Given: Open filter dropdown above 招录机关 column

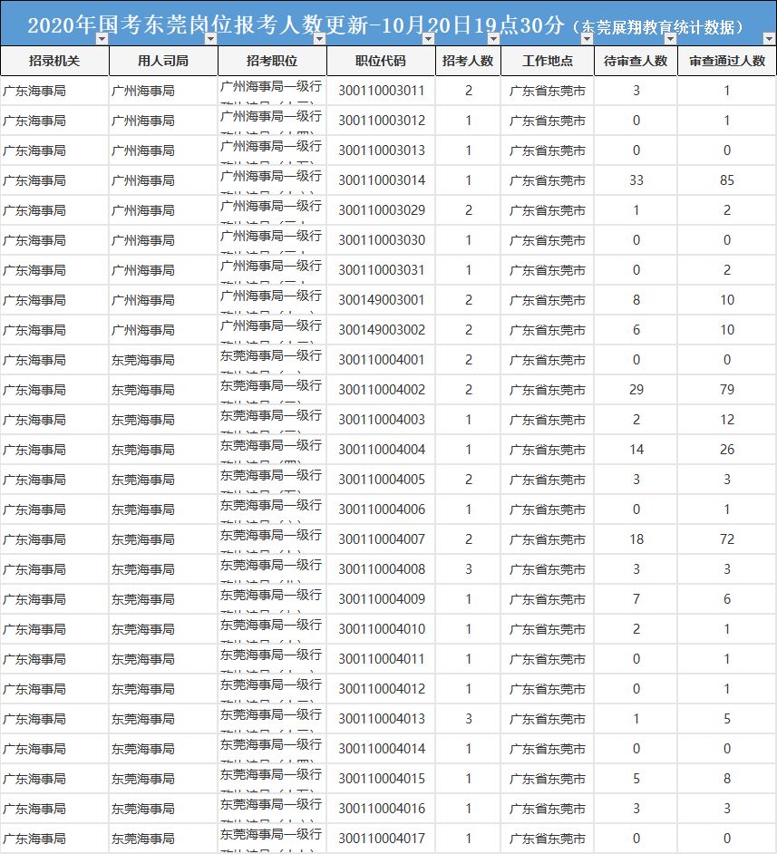Looking at the screenshot, I should [x=102, y=39].
